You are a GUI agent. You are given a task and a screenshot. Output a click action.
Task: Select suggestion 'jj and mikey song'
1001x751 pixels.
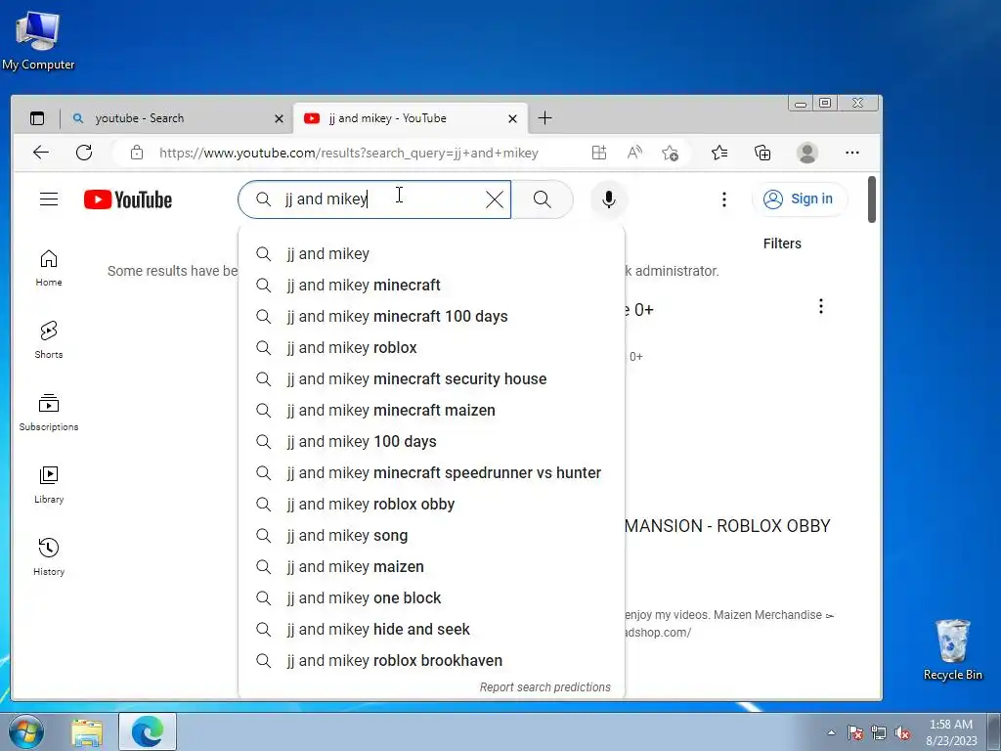click(431, 535)
